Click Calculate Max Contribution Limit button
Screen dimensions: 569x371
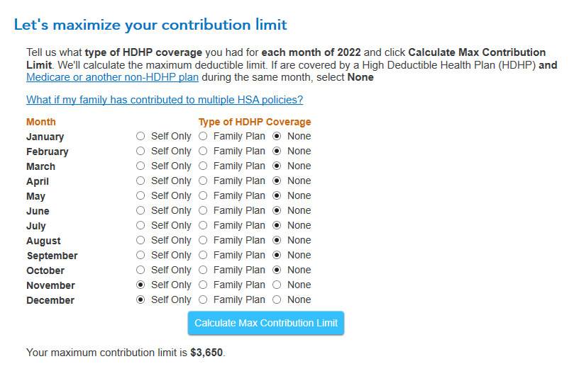tap(265, 323)
